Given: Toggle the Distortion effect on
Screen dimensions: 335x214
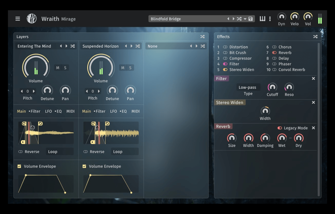Looking at the screenshot, I should click(x=225, y=47).
